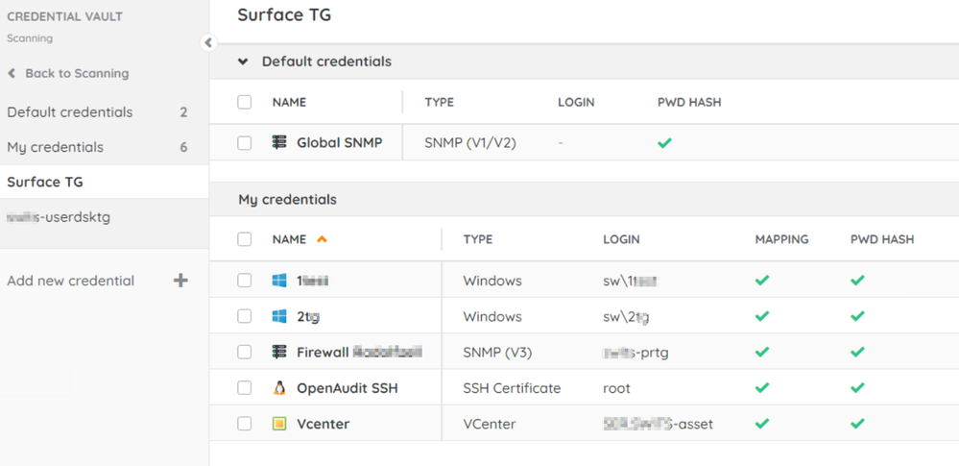Collapse the left sidebar panel

(208, 42)
